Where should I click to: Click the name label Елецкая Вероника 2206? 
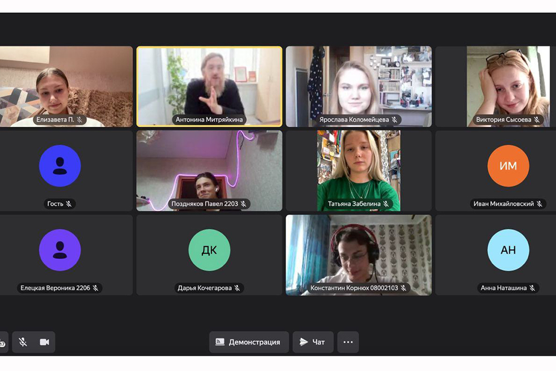click(55, 288)
